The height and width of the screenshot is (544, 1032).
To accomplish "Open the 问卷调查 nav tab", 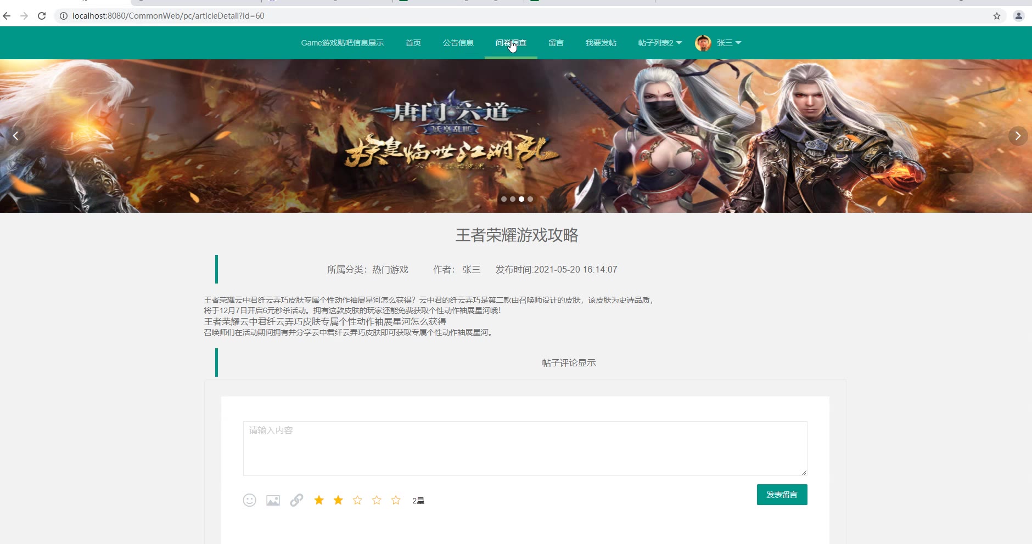I will click(511, 43).
